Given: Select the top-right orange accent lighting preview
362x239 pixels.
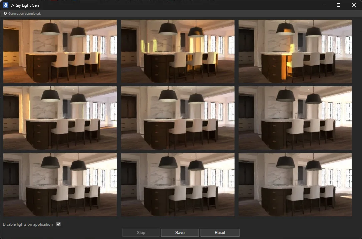Looking at the screenshot, I should pyautogui.click(x=295, y=51).
